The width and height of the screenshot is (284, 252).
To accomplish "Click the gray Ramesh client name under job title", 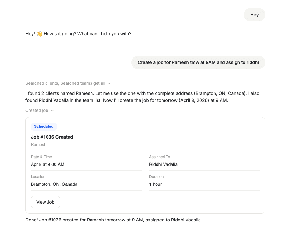I will [39, 145].
